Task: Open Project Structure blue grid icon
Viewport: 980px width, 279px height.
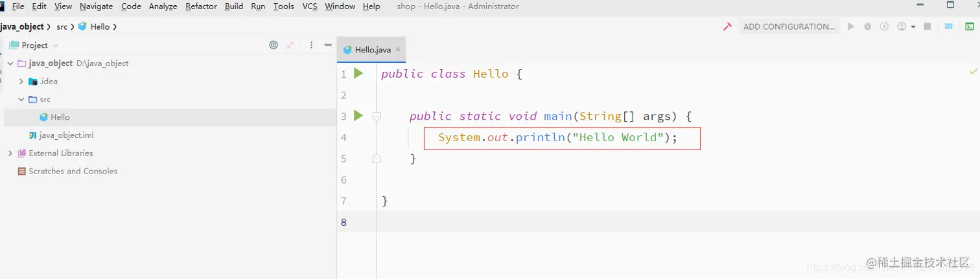Action: 949,27
